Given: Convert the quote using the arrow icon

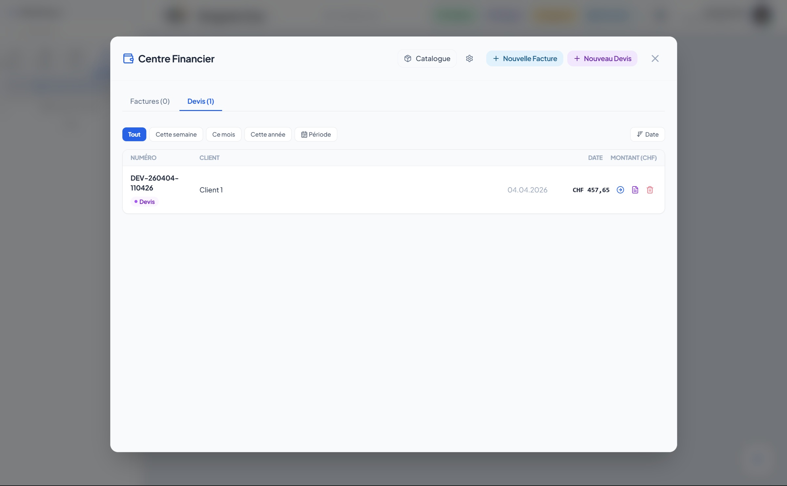Looking at the screenshot, I should point(620,190).
